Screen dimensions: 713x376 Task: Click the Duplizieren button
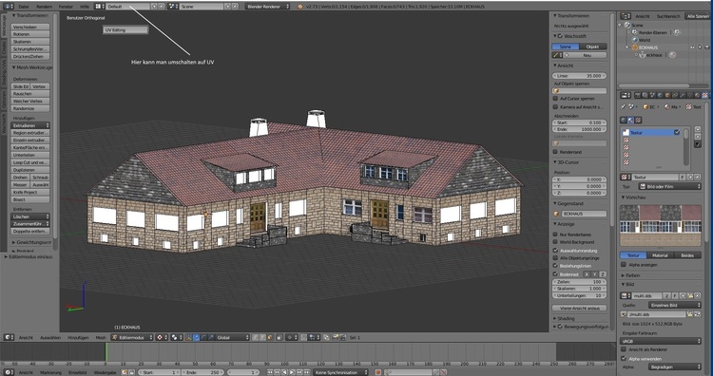(30, 170)
